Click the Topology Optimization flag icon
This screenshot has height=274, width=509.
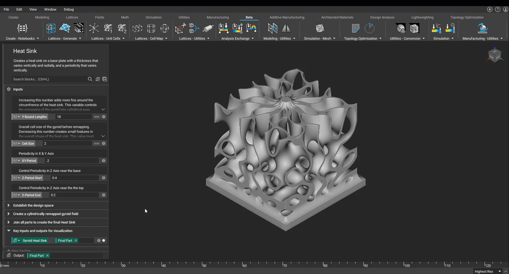point(356,28)
